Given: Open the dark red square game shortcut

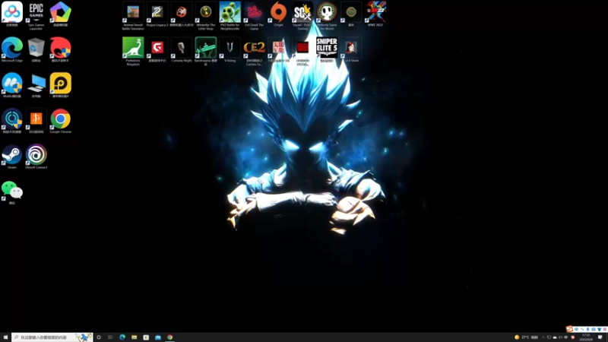Looking at the screenshot, I should (302, 51).
